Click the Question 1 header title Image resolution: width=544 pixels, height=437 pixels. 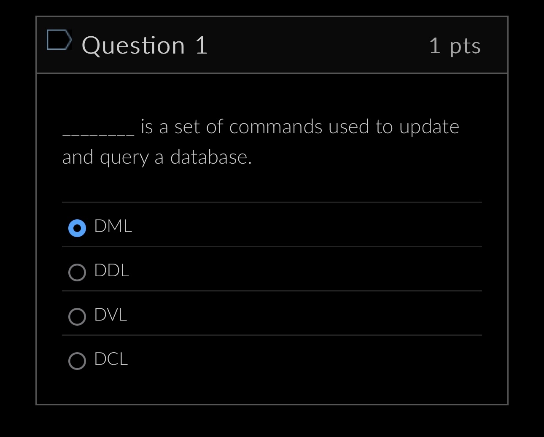click(145, 46)
